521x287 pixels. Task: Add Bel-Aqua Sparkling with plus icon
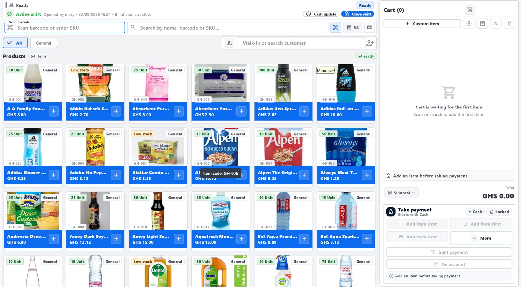(x=367, y=239)
